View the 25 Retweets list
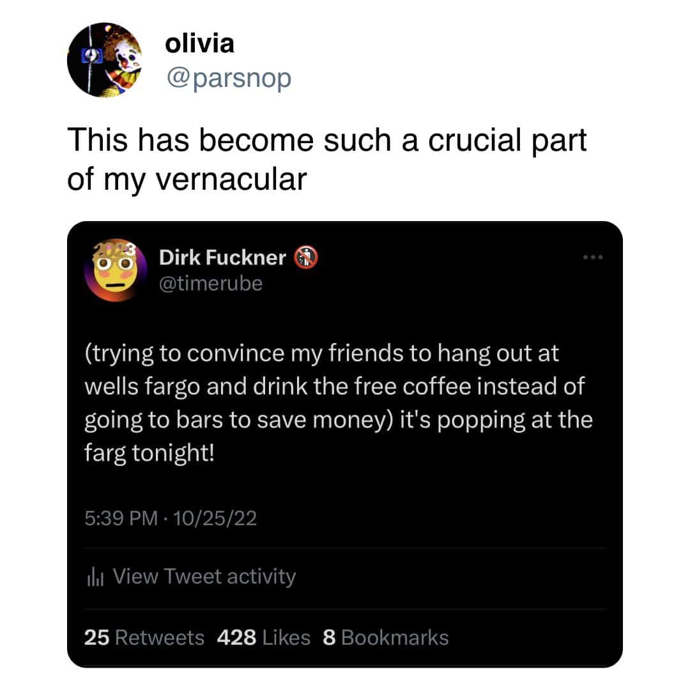This screenshot has height=690, width=690. [144, 637]
